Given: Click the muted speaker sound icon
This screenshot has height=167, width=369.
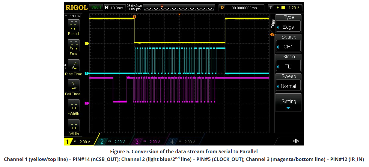Looking at the screenshot, I should [296, 141].
